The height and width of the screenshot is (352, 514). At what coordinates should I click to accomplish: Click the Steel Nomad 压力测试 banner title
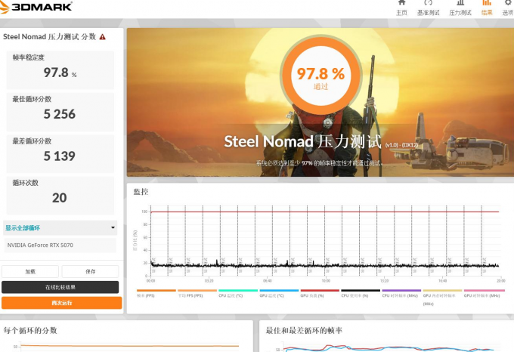coord(302,141)
